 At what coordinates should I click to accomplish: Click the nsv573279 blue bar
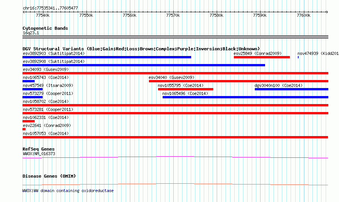pyautogui.click(x=32, y=97)
